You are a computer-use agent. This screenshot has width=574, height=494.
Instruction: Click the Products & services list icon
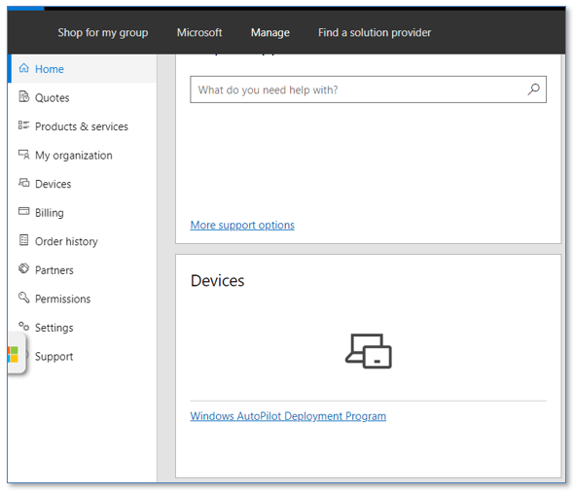23,125
